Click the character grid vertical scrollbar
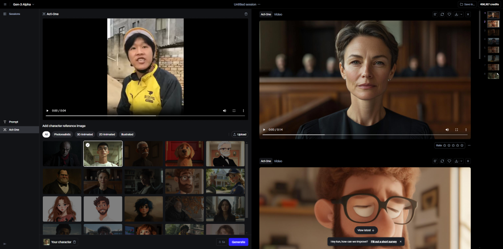 [x=247, y=181]
